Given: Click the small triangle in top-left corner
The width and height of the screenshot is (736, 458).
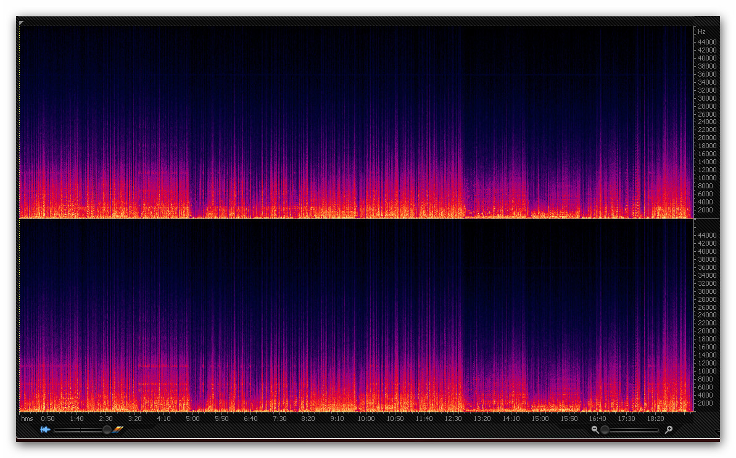Looking at the screenshot, I should pyautogui.click(x=22, y=23).
